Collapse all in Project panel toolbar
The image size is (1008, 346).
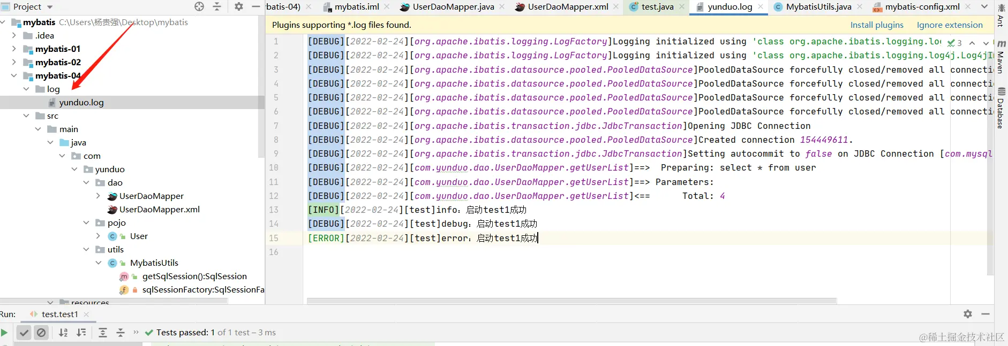pos(217,6)
